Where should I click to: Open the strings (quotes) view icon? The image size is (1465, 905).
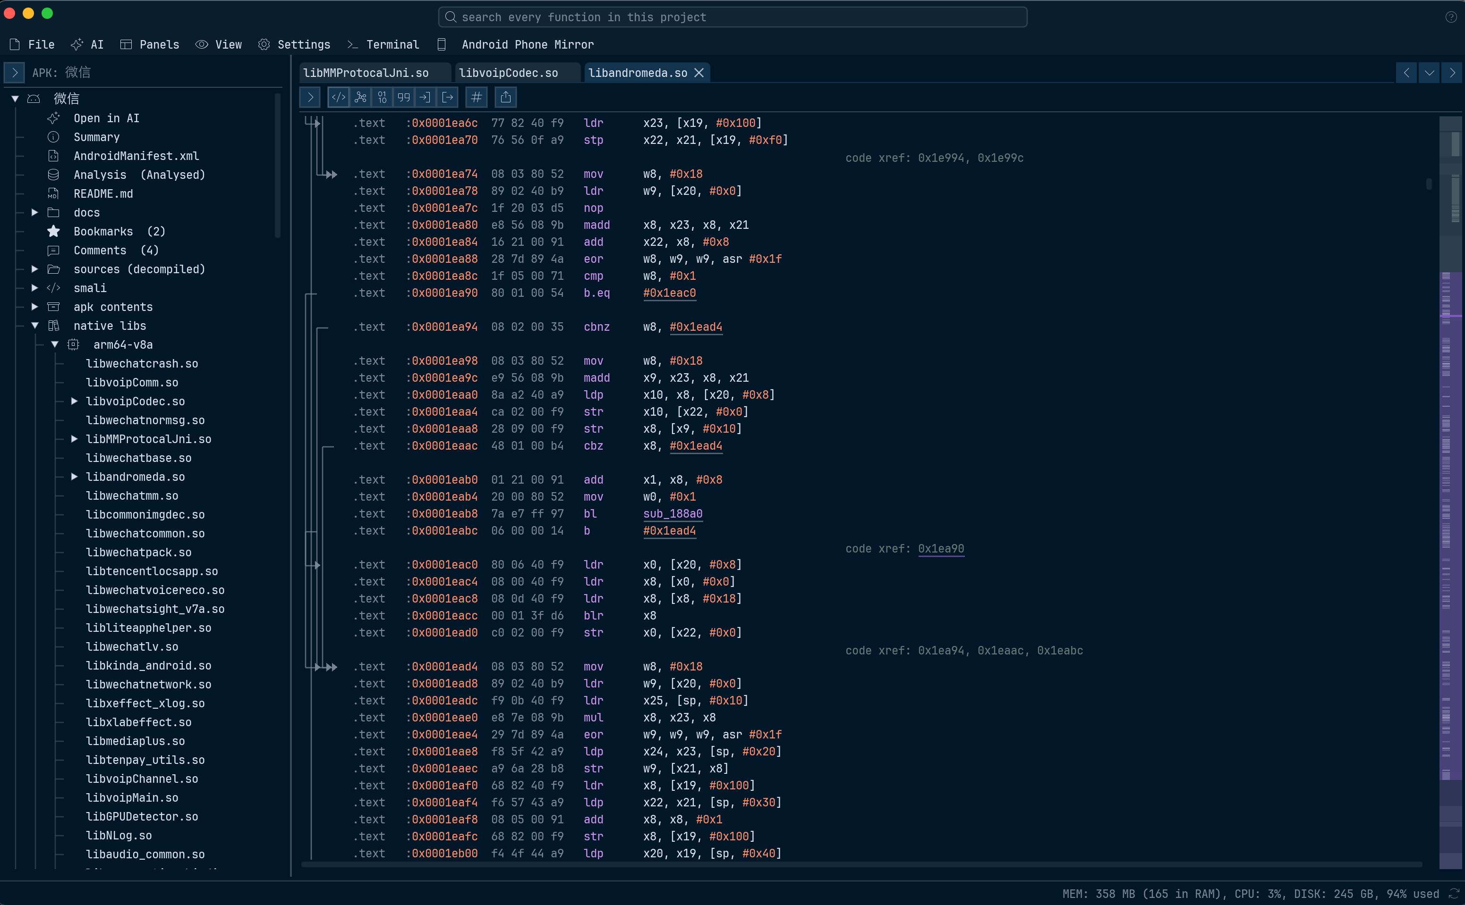[404, 97]
